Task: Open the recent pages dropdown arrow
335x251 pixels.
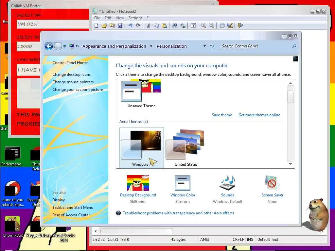Action: pyautogui.click(x=64, y=46)
